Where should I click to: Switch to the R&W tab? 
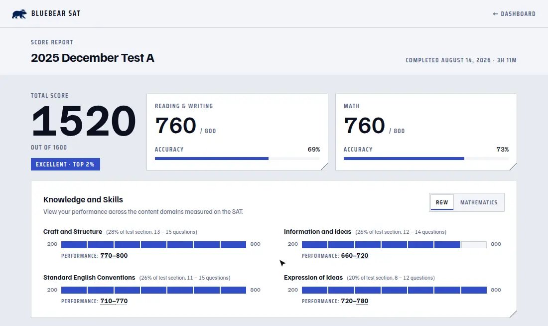click(442, 202)
